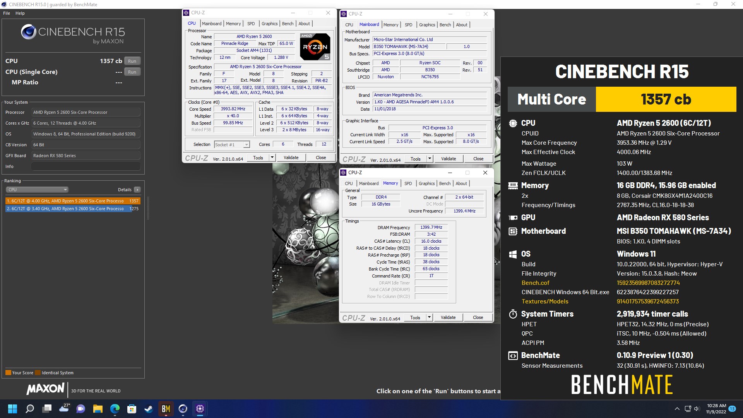This screenshot has height=418, width=743.
Task: Open taskbar Search icon
Action: pyautogui.click(x=30, y=409)
